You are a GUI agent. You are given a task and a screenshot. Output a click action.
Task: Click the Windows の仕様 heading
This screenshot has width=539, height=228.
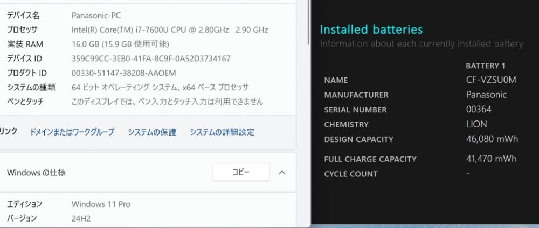tap(36, 173)
